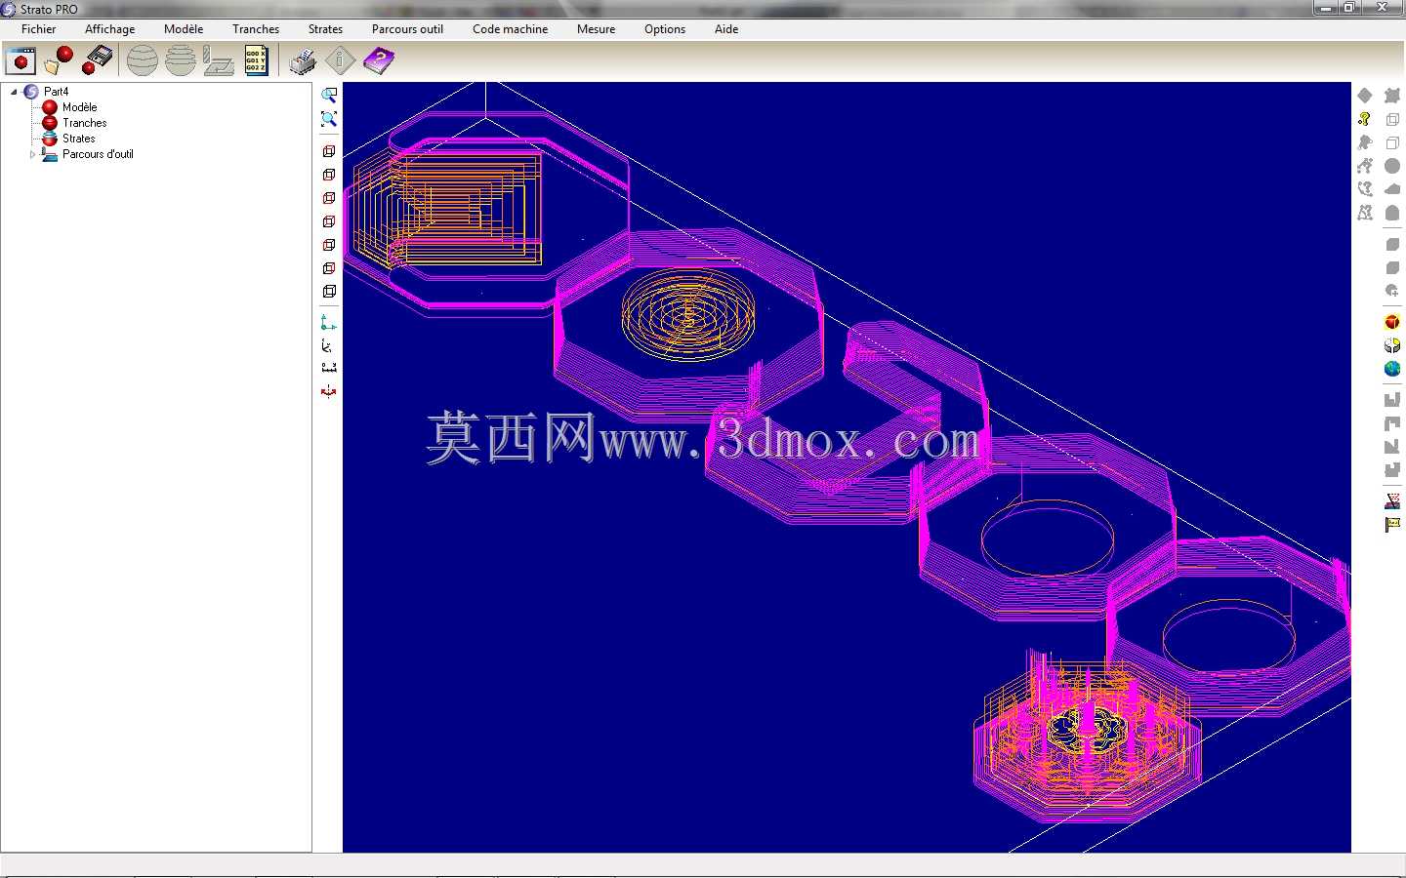The height and width of the screenshot is (878, 1406).
Task: Select Modèle in the project tree
Action: pyautogui.click(x=79, y=107)
